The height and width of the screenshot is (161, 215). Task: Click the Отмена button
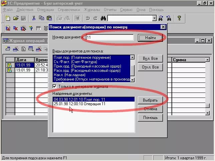click(150, 109)
